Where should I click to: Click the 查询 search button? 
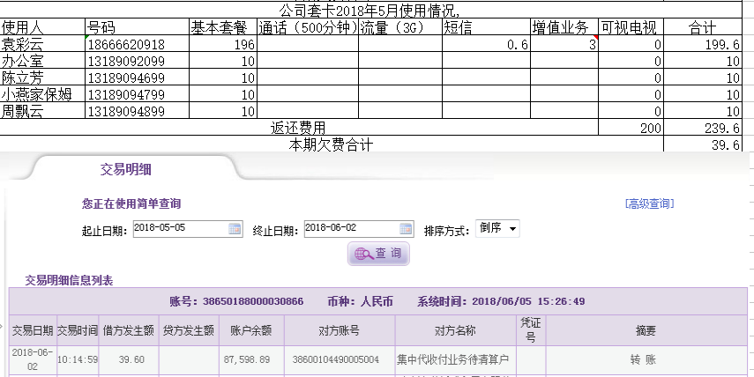(x=378, y=254)
